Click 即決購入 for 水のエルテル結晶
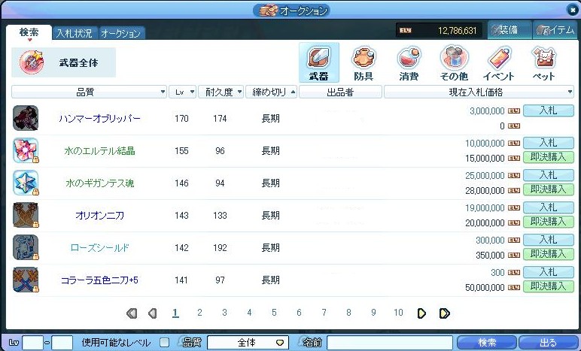The width and height of the screenshot is (581, 351). coord(549,157)
